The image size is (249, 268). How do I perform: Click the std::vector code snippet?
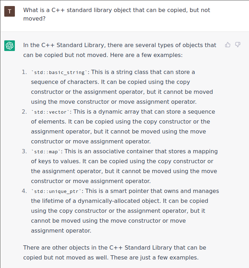click(50, 112)
